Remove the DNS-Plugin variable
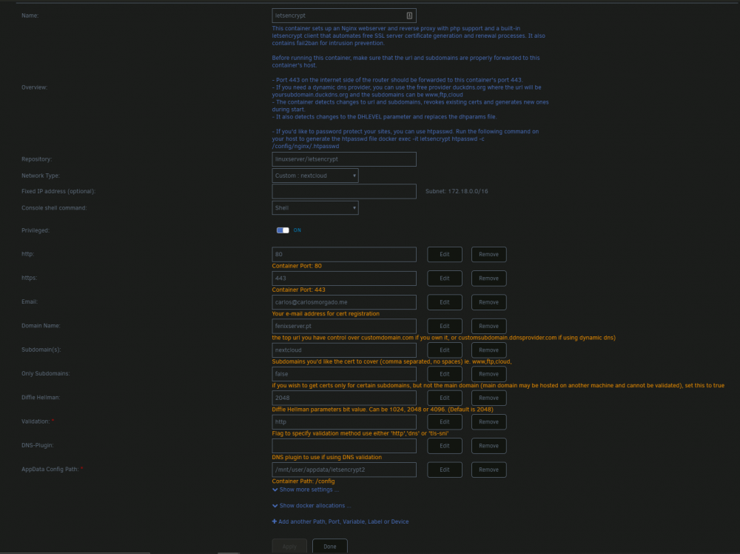 [x=489, y=446]
